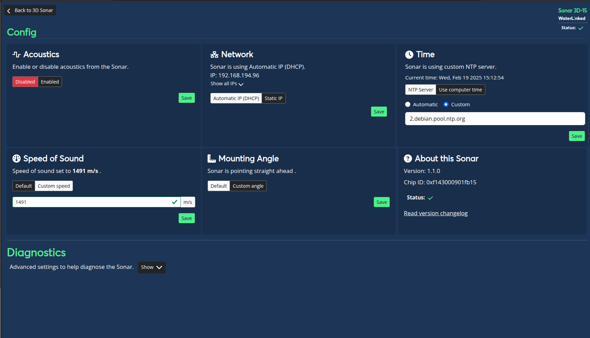
Task: Click the custom NTP server address field
Action: point(495,119)
